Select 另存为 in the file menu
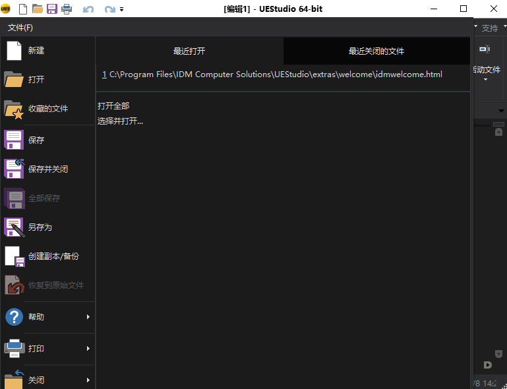This screenshot has height=389, width=507. (x=47, y=227)
